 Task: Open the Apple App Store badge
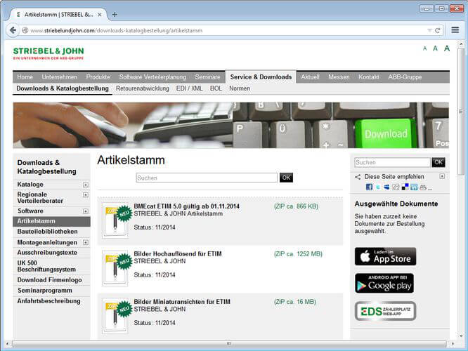[x=385, y=256]
